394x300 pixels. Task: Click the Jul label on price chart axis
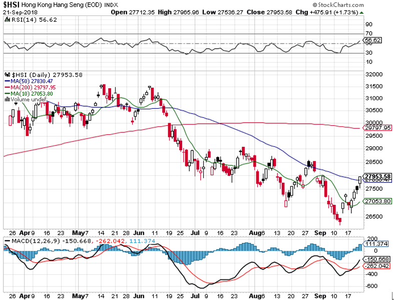tap(195, 233)
